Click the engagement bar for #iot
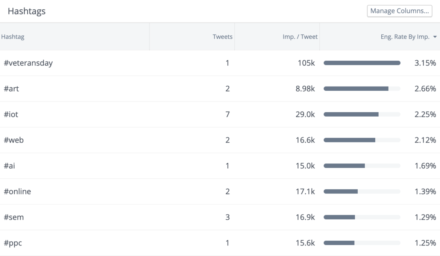 [x=352, y=114]
